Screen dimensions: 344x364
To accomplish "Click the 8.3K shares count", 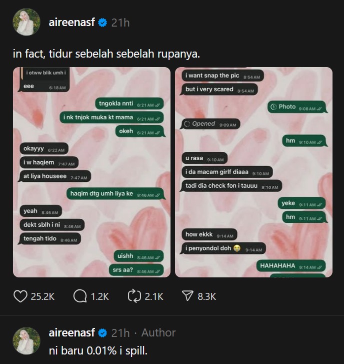I will click(x=206, y=296).
